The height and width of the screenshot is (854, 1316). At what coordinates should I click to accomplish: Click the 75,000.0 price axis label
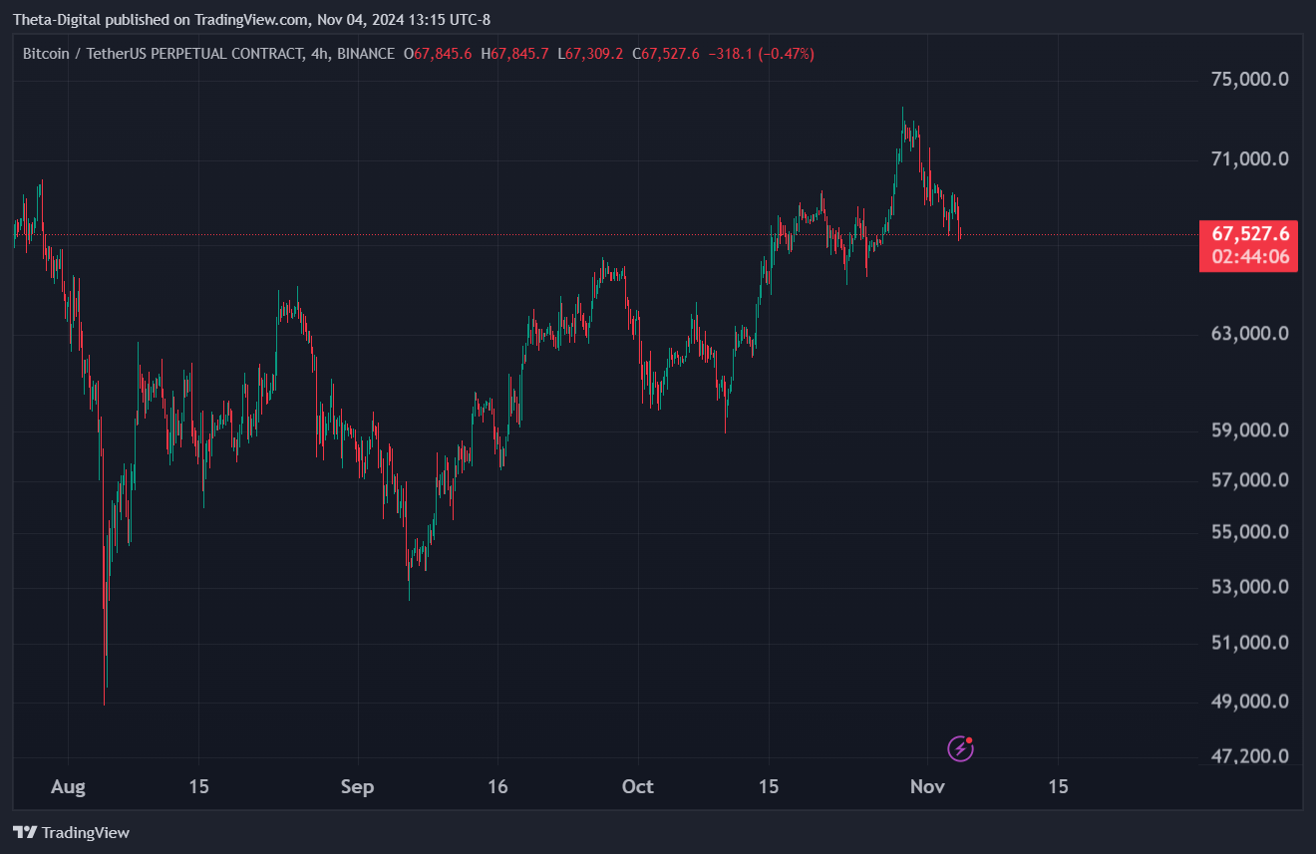tap(1247, 80)
